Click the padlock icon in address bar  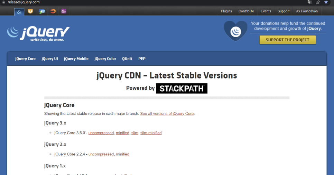(x=3, y=2)
